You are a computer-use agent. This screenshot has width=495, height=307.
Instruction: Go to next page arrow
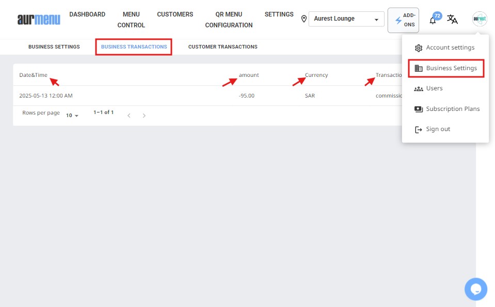pos(144,116)
